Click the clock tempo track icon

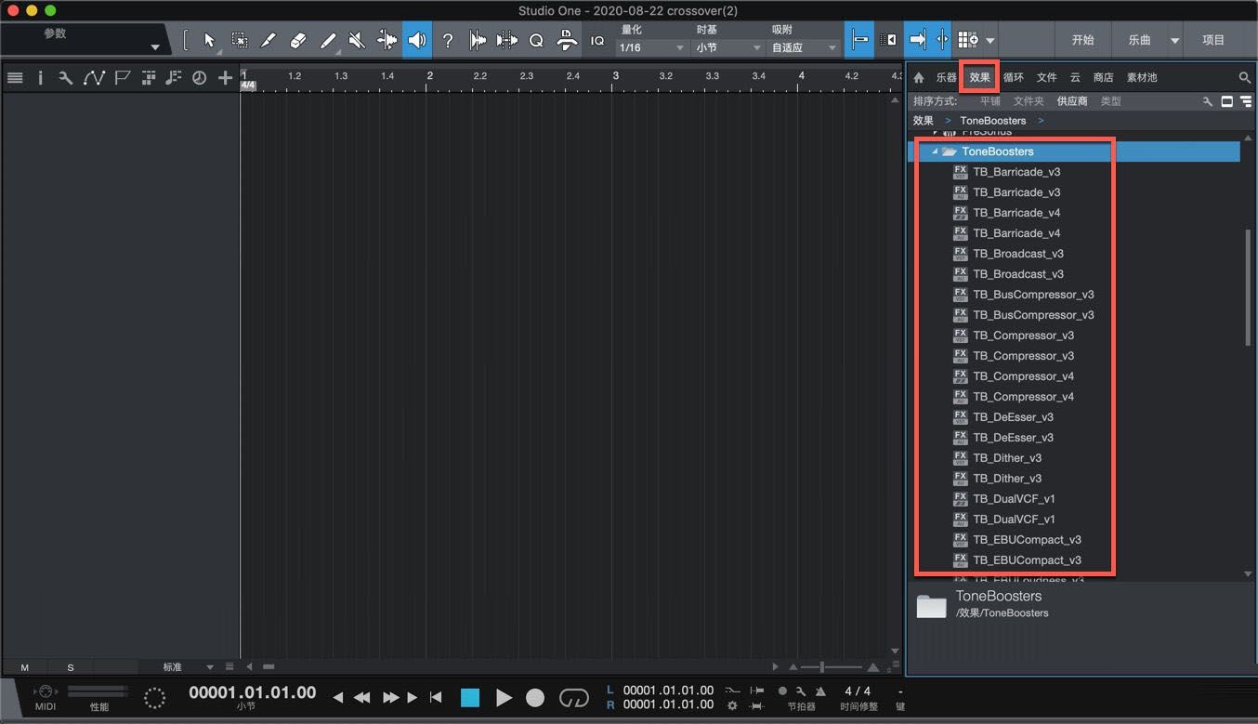(199, 78)
